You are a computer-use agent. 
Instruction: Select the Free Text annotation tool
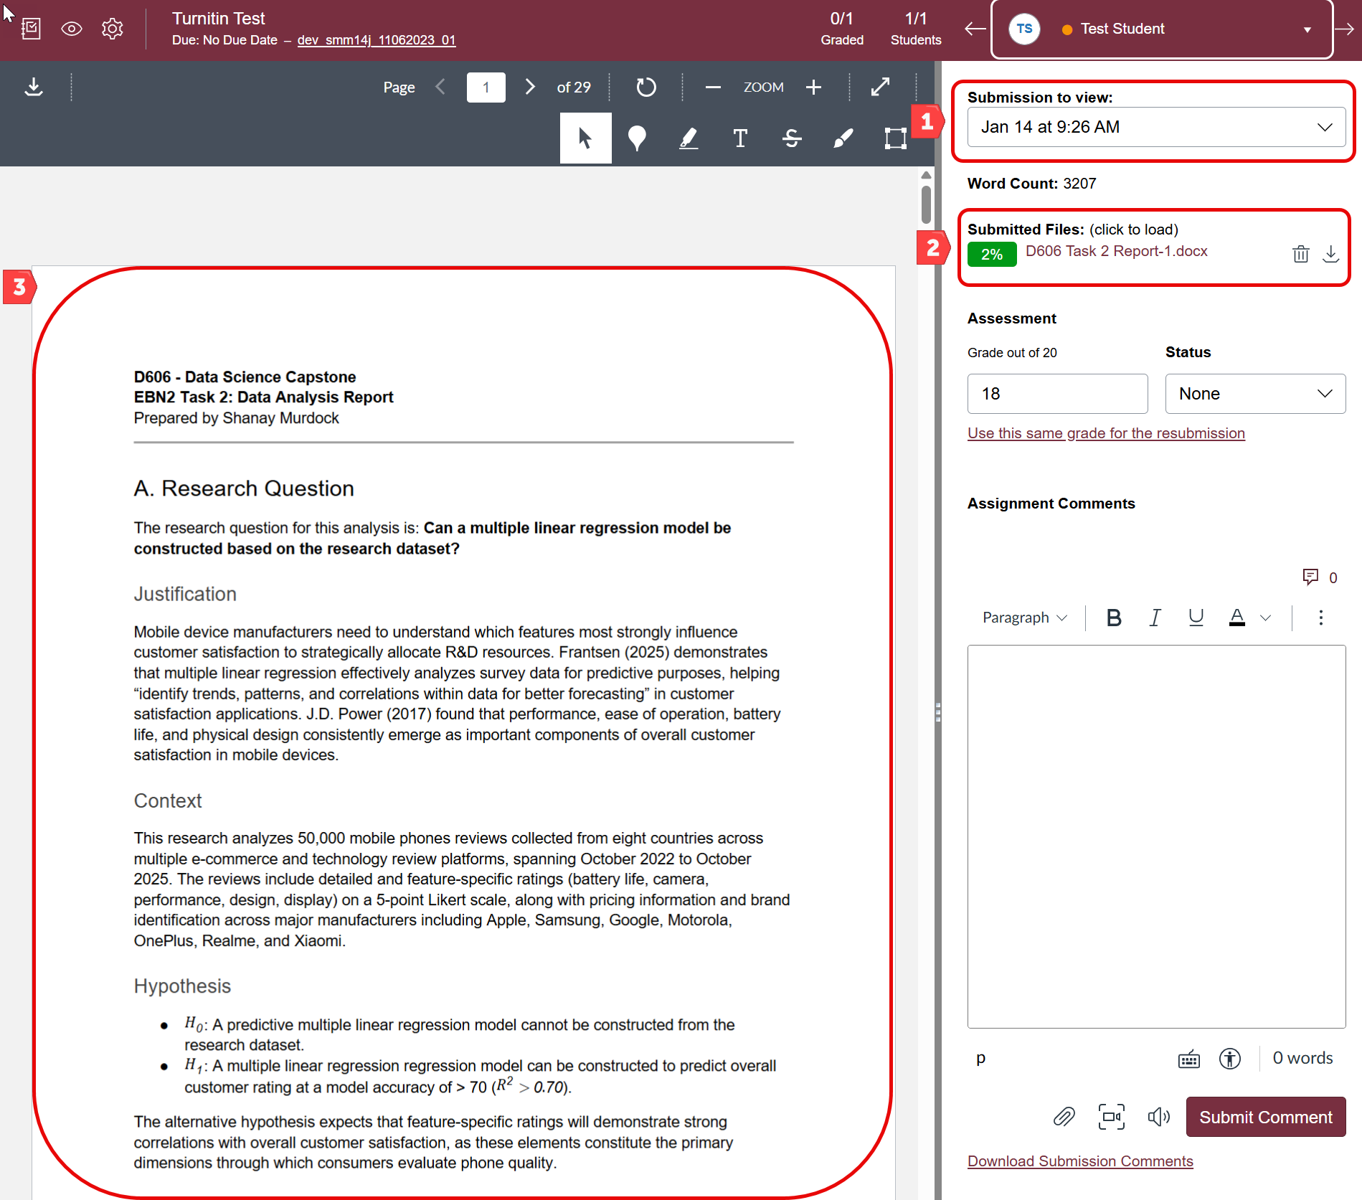pos(740,138)
